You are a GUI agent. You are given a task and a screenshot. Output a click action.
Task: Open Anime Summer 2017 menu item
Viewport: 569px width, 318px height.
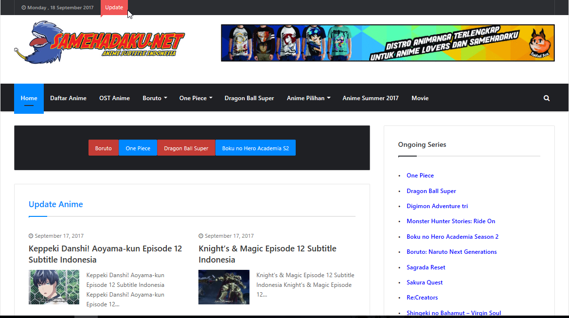pyautogui.click(x=371, y=98)
